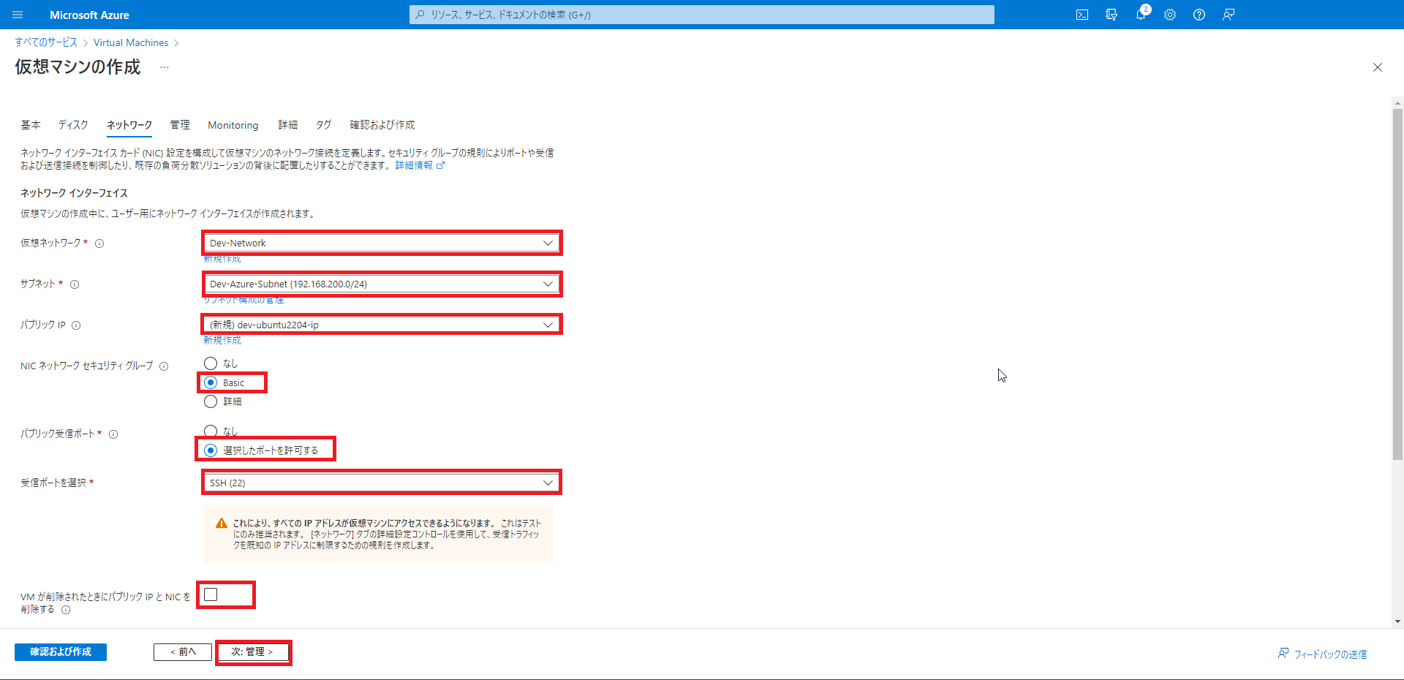The height and width of the screenshot is (680, 1404).
Task: Open 詳細情報 learn more link
Action: 414,166
